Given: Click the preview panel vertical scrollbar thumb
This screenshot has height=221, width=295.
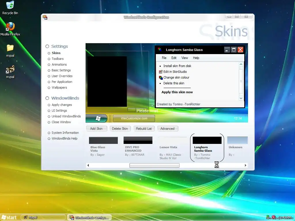Looking at the screenshot, I should click(x=241, y=81).
